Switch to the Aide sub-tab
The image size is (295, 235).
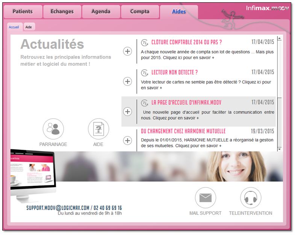pyautogui.click(x=29, y=27)
